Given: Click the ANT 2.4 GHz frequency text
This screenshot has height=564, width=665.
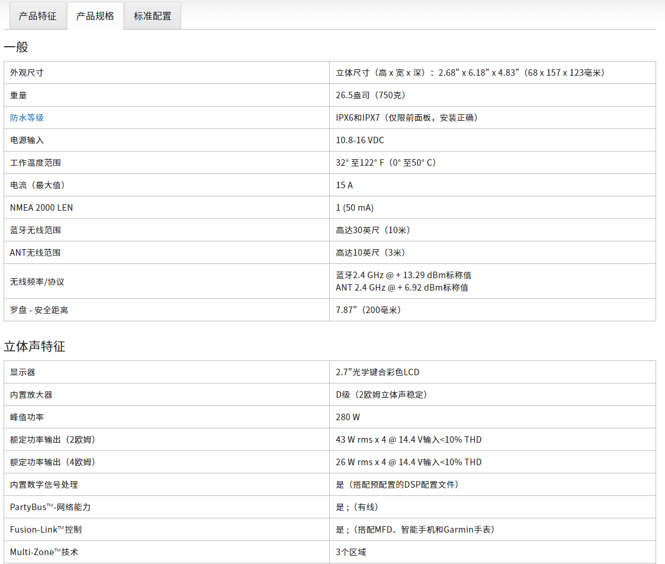Looking at the screenshot, I should (x=402, y=288).
